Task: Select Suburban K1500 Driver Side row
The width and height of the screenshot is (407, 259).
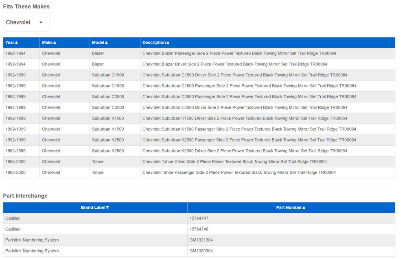Action: [245, 118]
